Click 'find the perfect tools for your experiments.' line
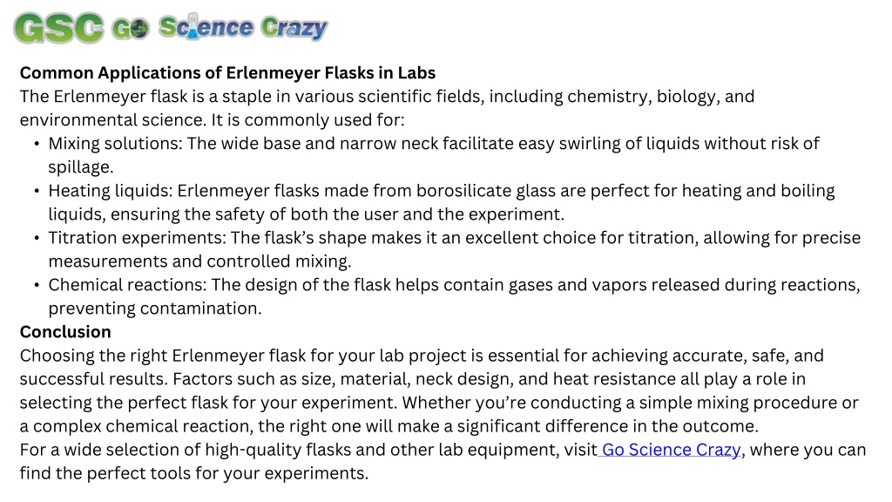892x502 pixels. 194,473
